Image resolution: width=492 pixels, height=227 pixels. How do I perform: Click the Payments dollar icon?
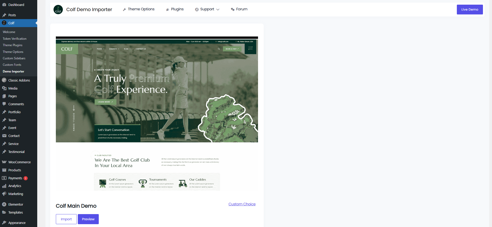(4, 178)
